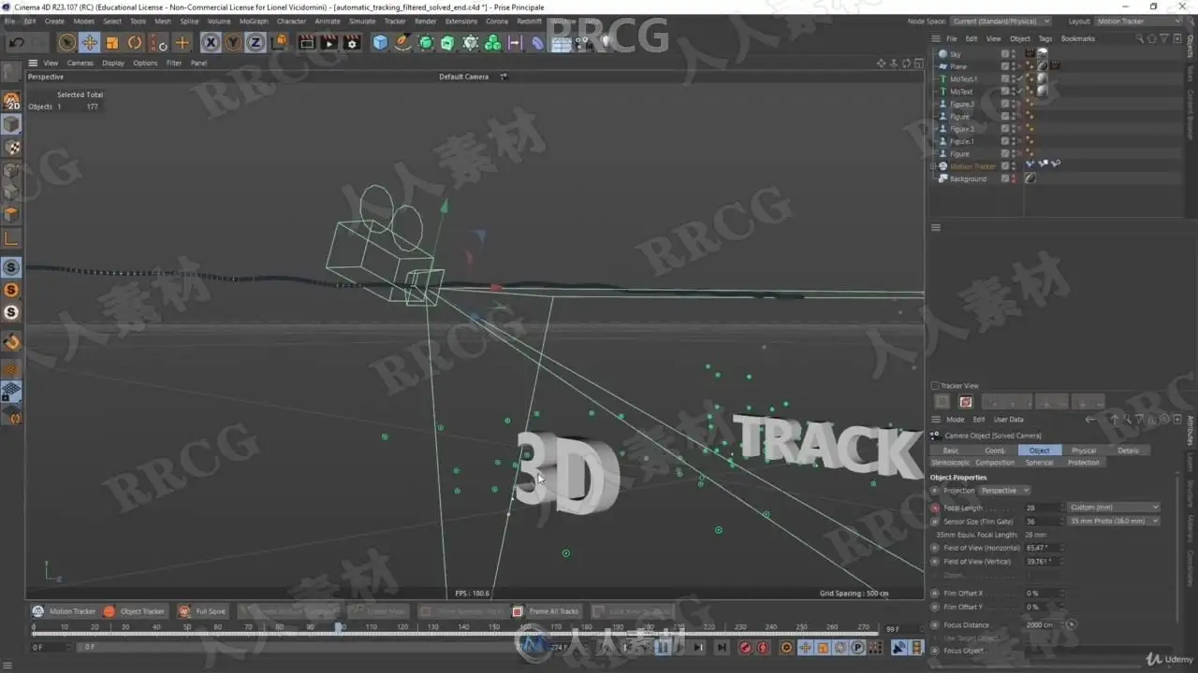Click the Coordinate System icon
1198x673 pixels.
pyautogui.click(x=278, y=43)
